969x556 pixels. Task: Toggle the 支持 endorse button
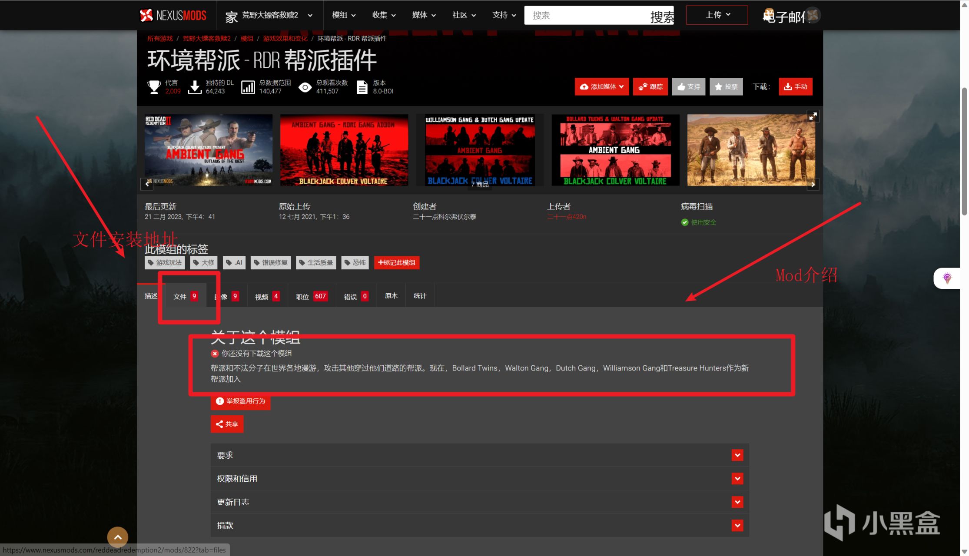[688, 86]
